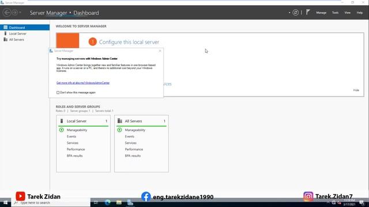The image size is (369, 207).
Task: Click the All Servers tile icon
Action: [120, 121]
